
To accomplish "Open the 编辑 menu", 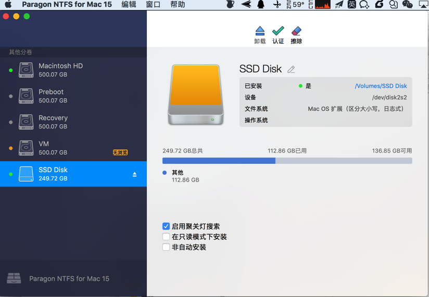I will click(129, 4).
